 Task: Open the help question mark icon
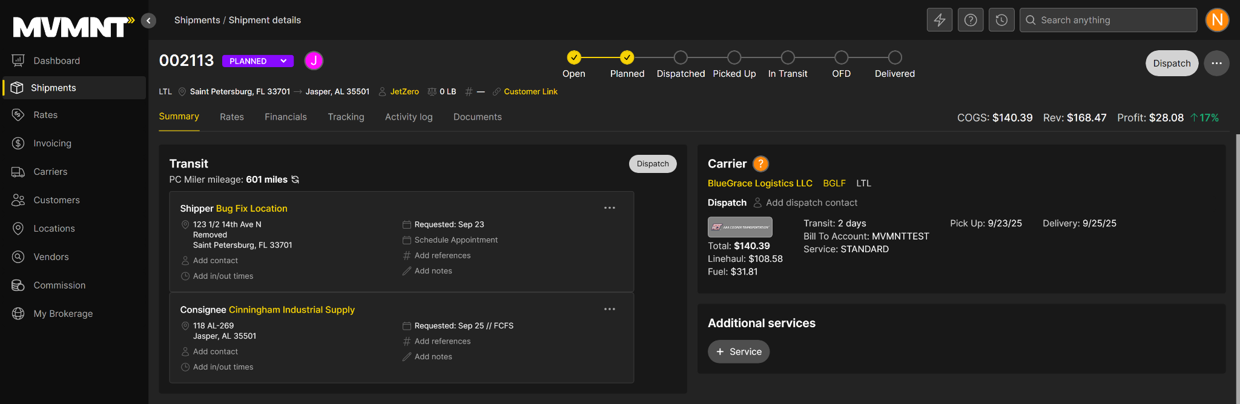click(970, 20)
